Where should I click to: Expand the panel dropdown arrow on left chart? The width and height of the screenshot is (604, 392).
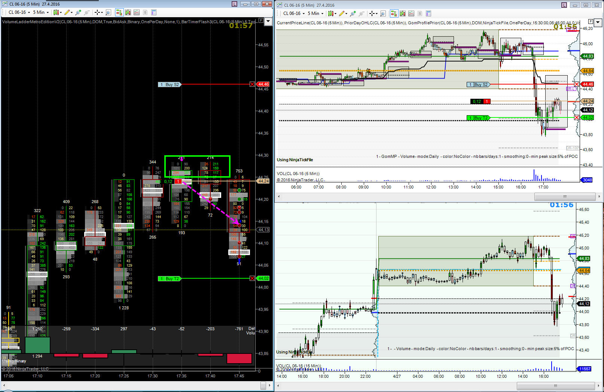coord(268,21)
